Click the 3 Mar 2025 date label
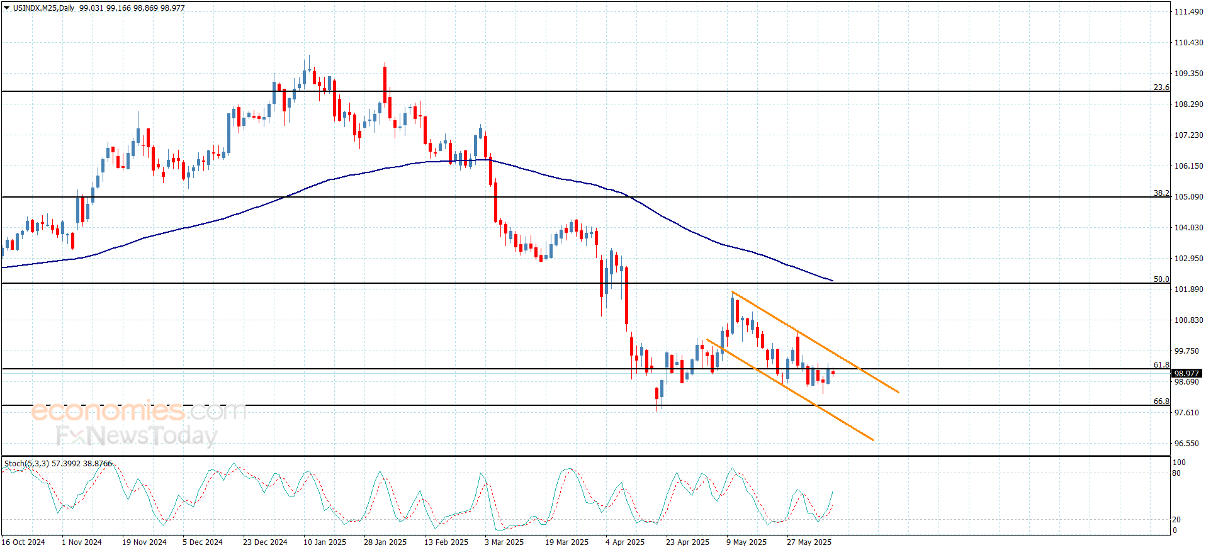This screenshot has height=550, width=1206. (504, 542)
